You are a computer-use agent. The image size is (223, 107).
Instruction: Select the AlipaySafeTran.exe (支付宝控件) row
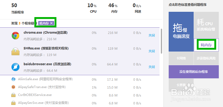point(80,87)
